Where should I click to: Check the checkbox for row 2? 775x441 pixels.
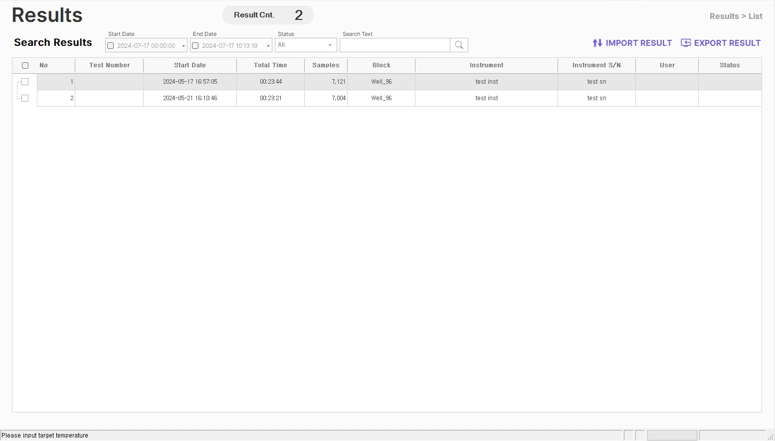25,98
